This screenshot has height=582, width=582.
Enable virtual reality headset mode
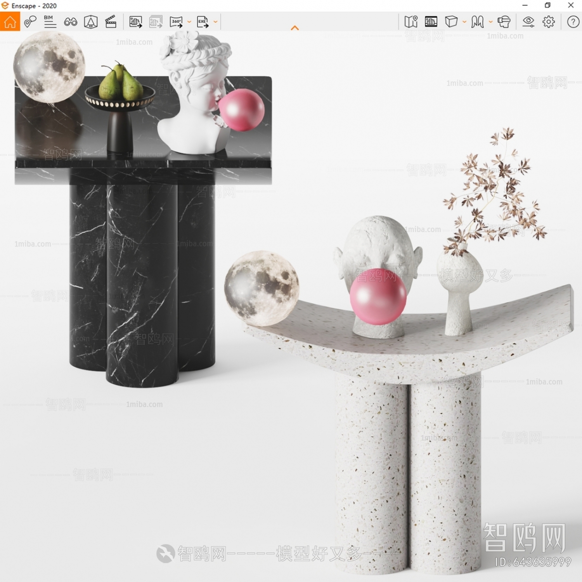point(504,22)
